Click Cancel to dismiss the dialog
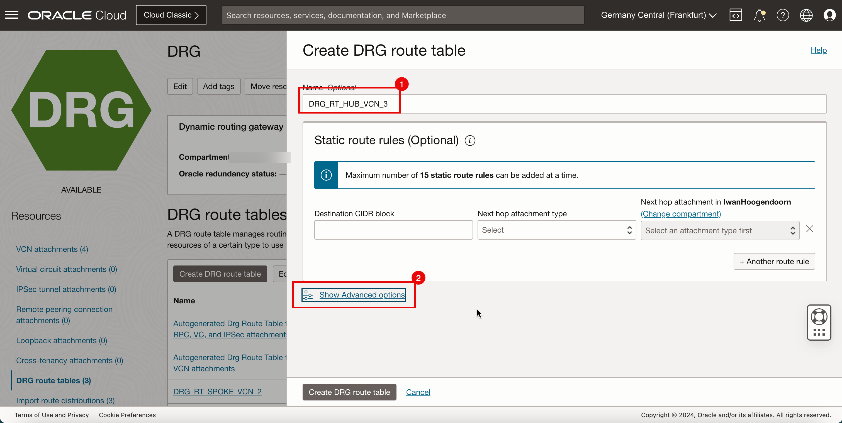This screenshot has height=423, width=842. pos(418,392)
